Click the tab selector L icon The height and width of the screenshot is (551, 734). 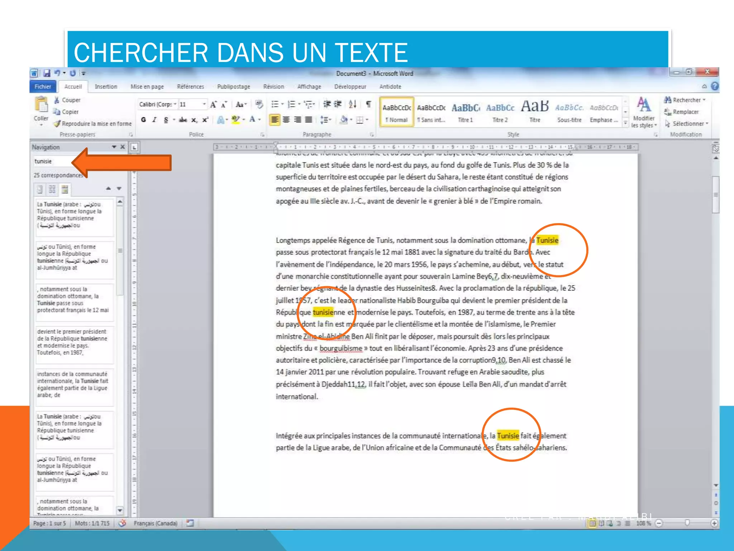(x=134, y=147)
